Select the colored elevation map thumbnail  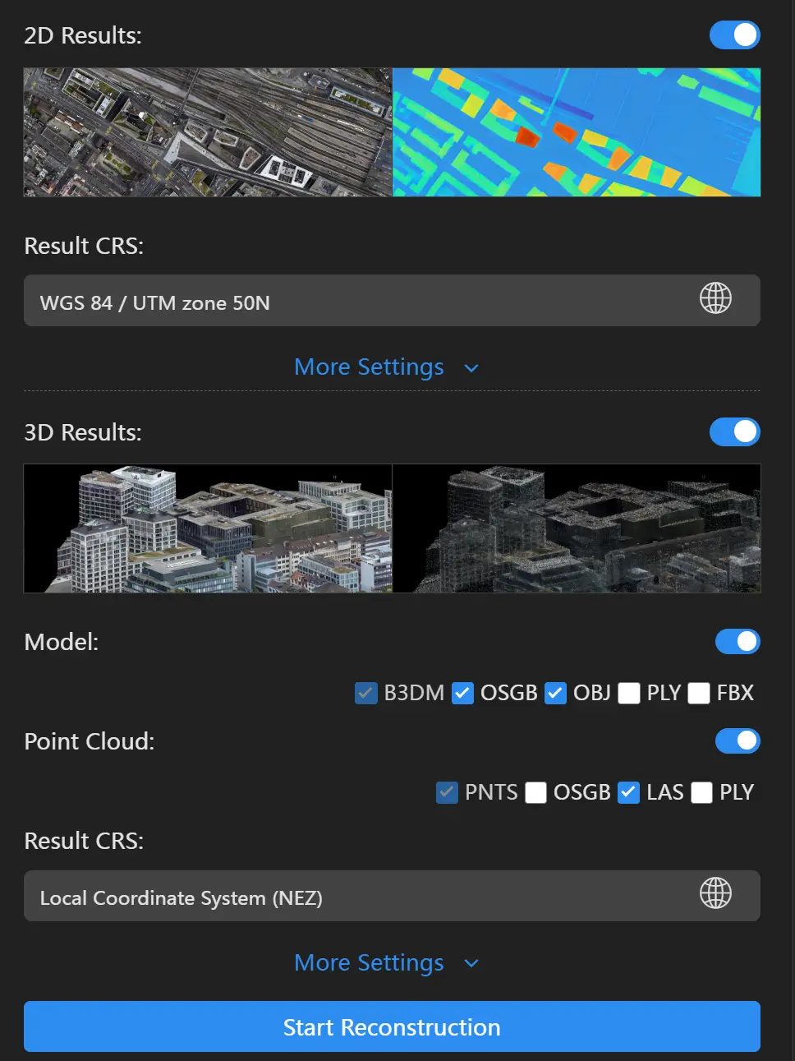click(577, 132)
